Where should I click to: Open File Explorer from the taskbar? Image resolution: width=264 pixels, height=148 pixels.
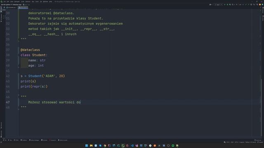[x=91, y=146]
